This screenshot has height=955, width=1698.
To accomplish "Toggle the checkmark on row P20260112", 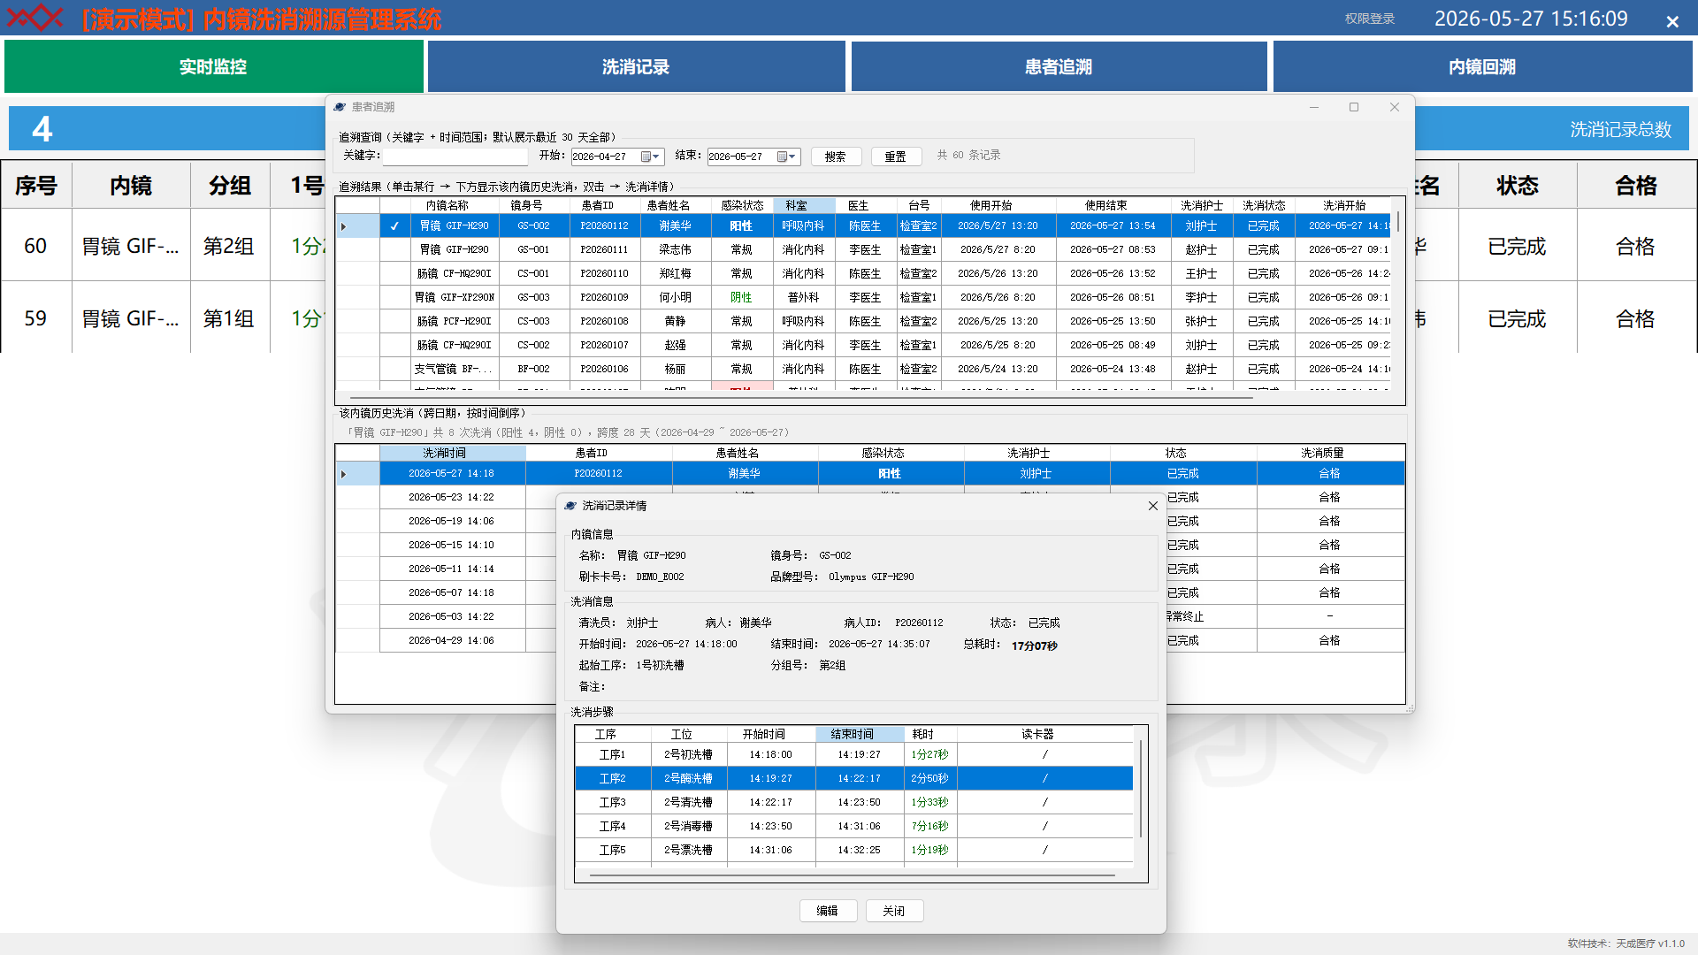I will point(395,226).
